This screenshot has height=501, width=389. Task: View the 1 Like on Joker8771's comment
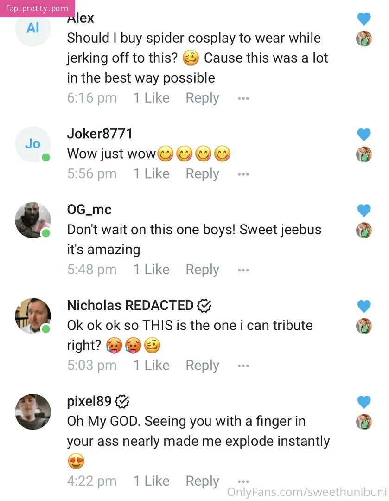[x=151, y=174]
